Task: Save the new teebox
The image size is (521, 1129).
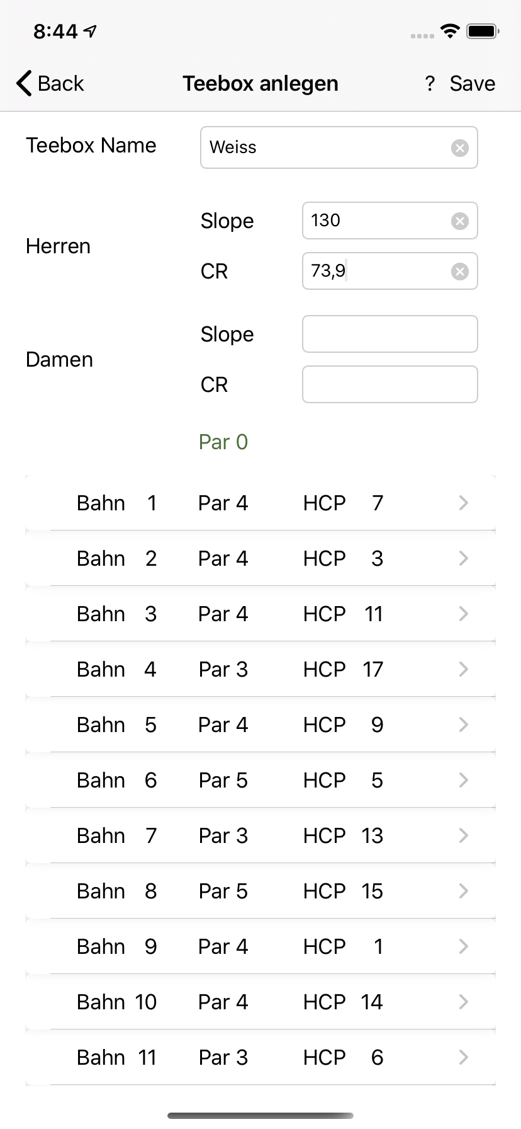Action: point(472,83)
